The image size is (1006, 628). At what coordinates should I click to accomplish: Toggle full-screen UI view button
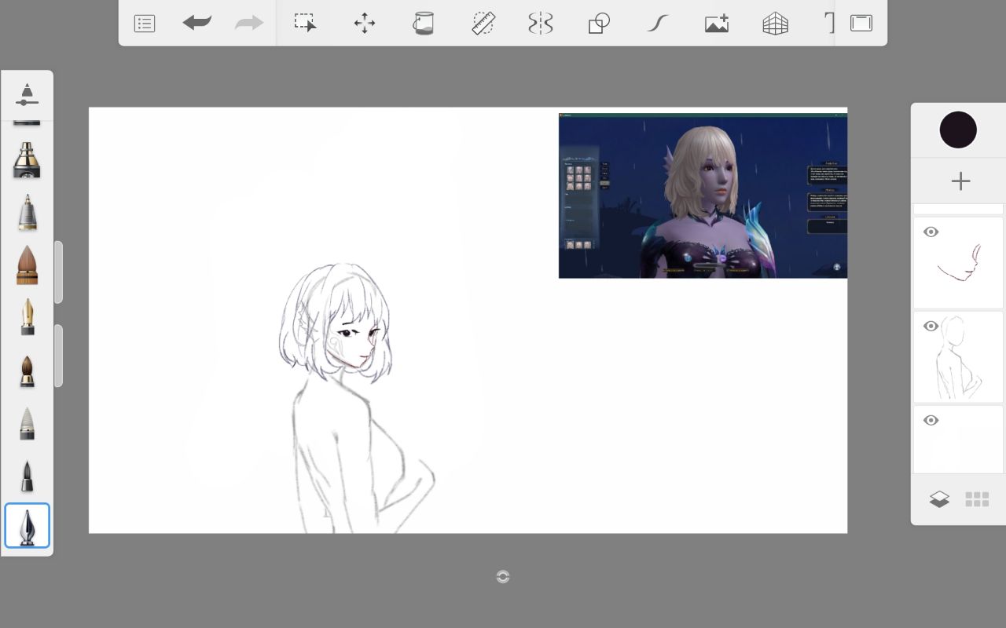pyautogui.click(x=861, y=23)
